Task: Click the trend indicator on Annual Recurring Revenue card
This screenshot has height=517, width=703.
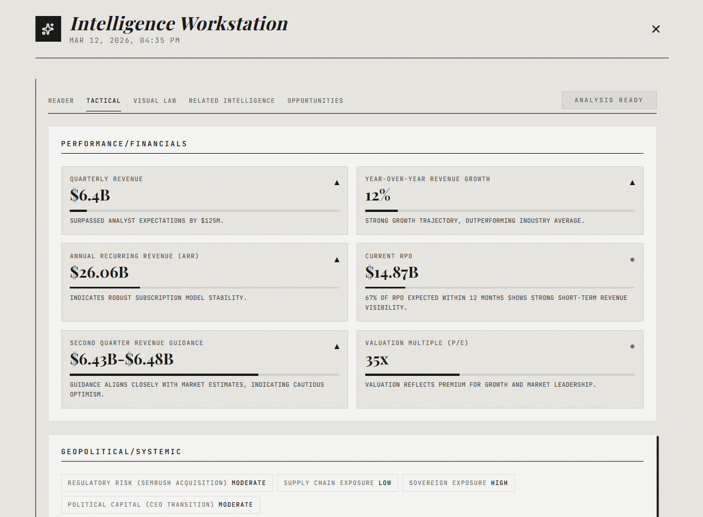Action: pyautogui.click(x=337, y=259)
